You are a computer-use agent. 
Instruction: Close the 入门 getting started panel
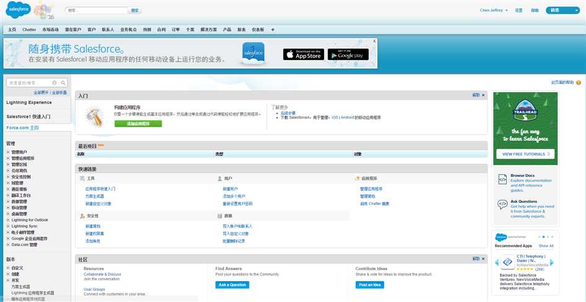click(483, 96)
